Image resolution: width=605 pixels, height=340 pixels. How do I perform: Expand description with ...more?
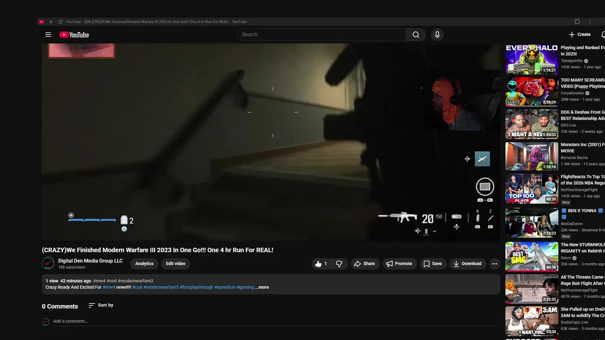(262, 287)
